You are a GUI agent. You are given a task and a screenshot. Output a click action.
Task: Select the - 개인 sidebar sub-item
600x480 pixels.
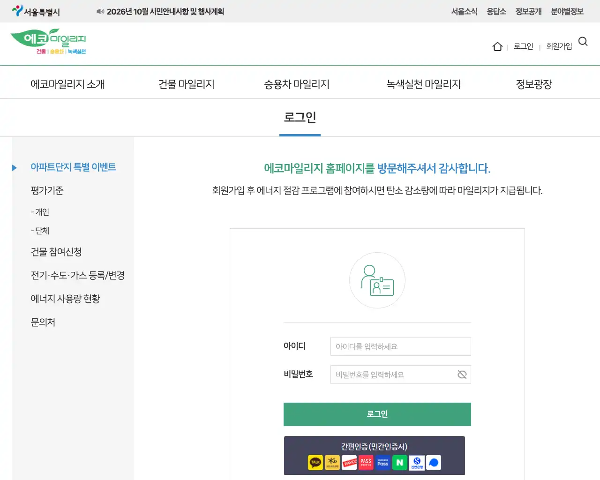pyautogui.click(x=40, y=212)
